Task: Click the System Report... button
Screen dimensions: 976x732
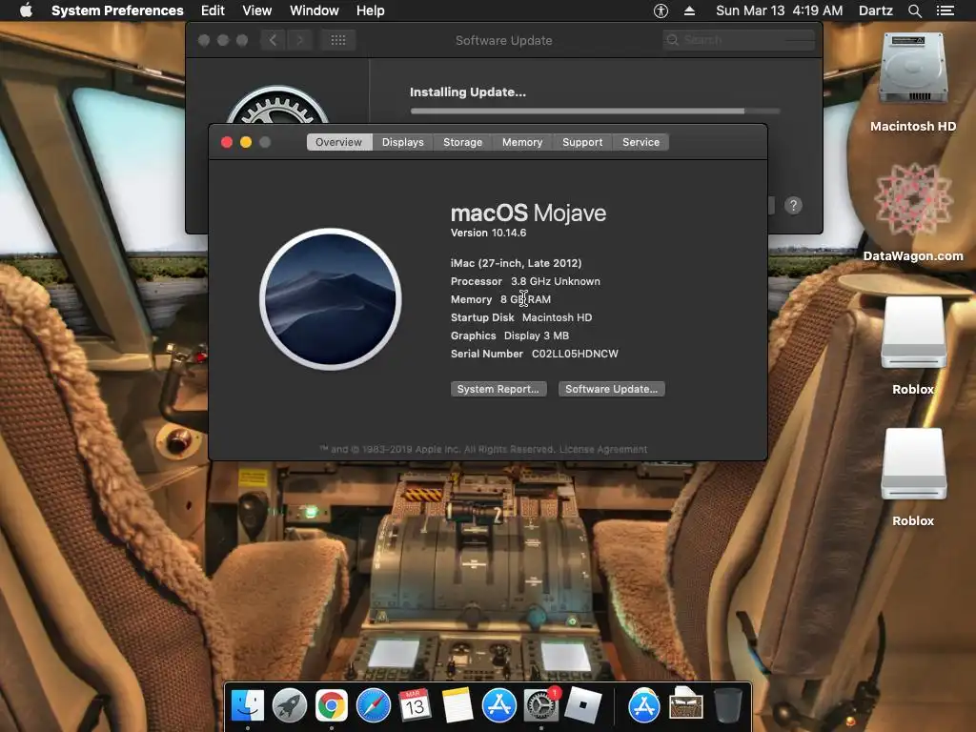Action: click(x=498, y=389)
